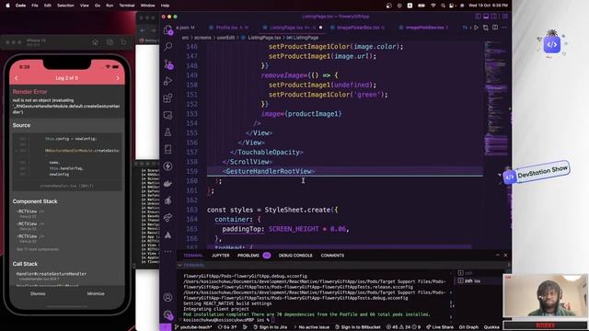Open the Testing flask icon in activity bar
This screenshot has width=589, height=331.
coord(167,132)
